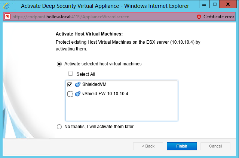This screenshot has width=239, height=158.
Task: Choose 'No thanks, I will activate them later'
Action: coord(59,127)
